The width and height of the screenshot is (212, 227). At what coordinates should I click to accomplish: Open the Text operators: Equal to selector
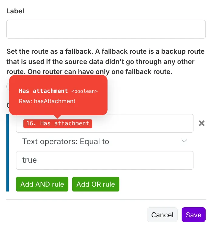coord(104,141)
